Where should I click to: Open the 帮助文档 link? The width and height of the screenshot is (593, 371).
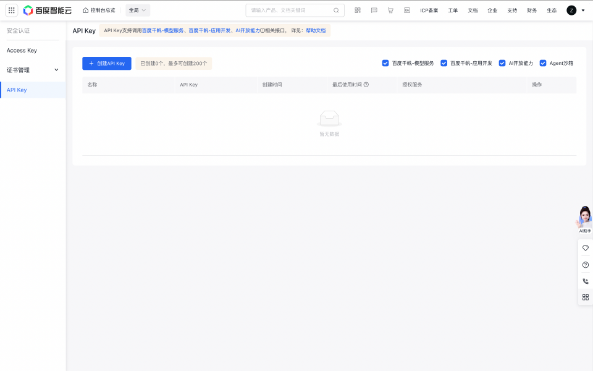coord(316,31)
